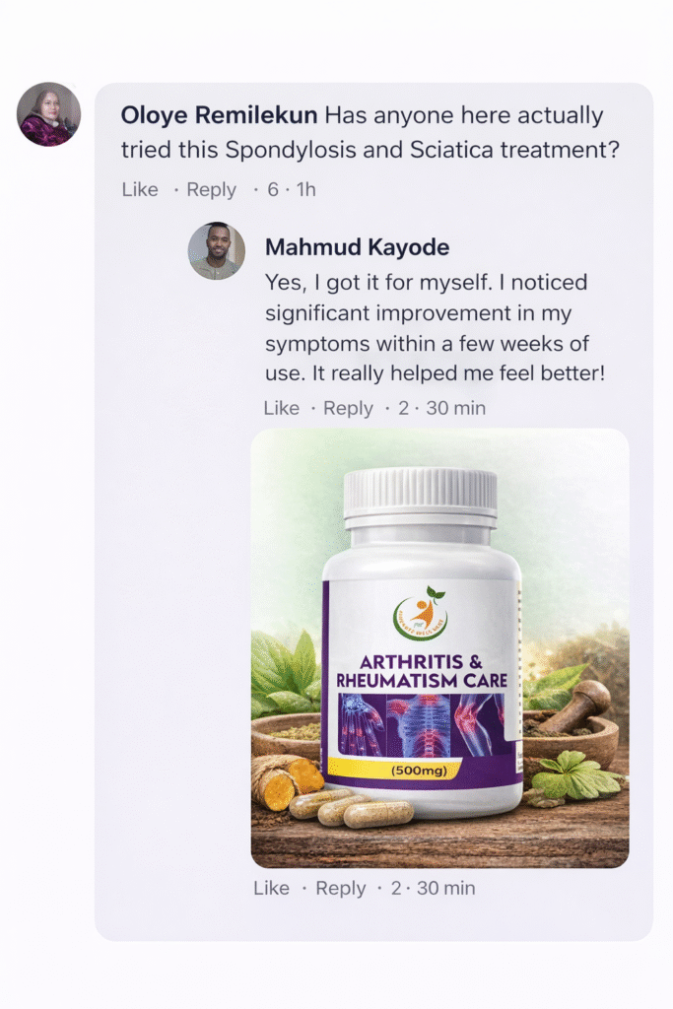View the 6 reactions on Oloye's comment
Screen dimensions: 673x1009
pos(273,190)
